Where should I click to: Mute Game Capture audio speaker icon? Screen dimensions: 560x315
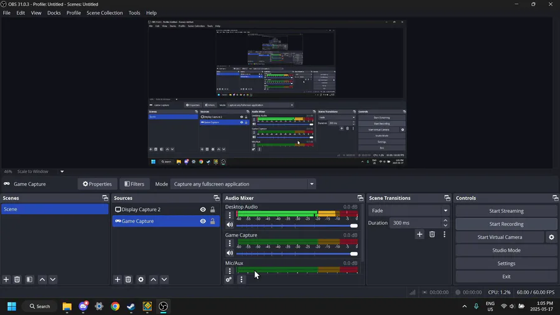(230, 253)
